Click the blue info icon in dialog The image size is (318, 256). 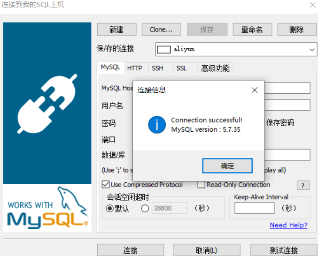point(157,125)
